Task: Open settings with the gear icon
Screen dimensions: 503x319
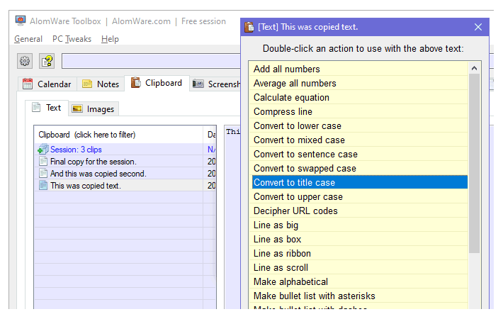Action: 25,61
